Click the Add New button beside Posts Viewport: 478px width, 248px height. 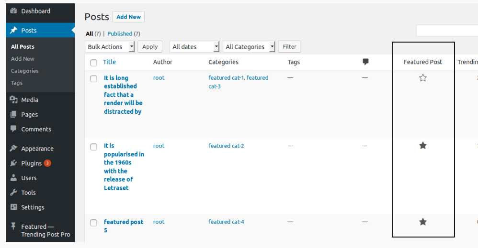point(128,17)
